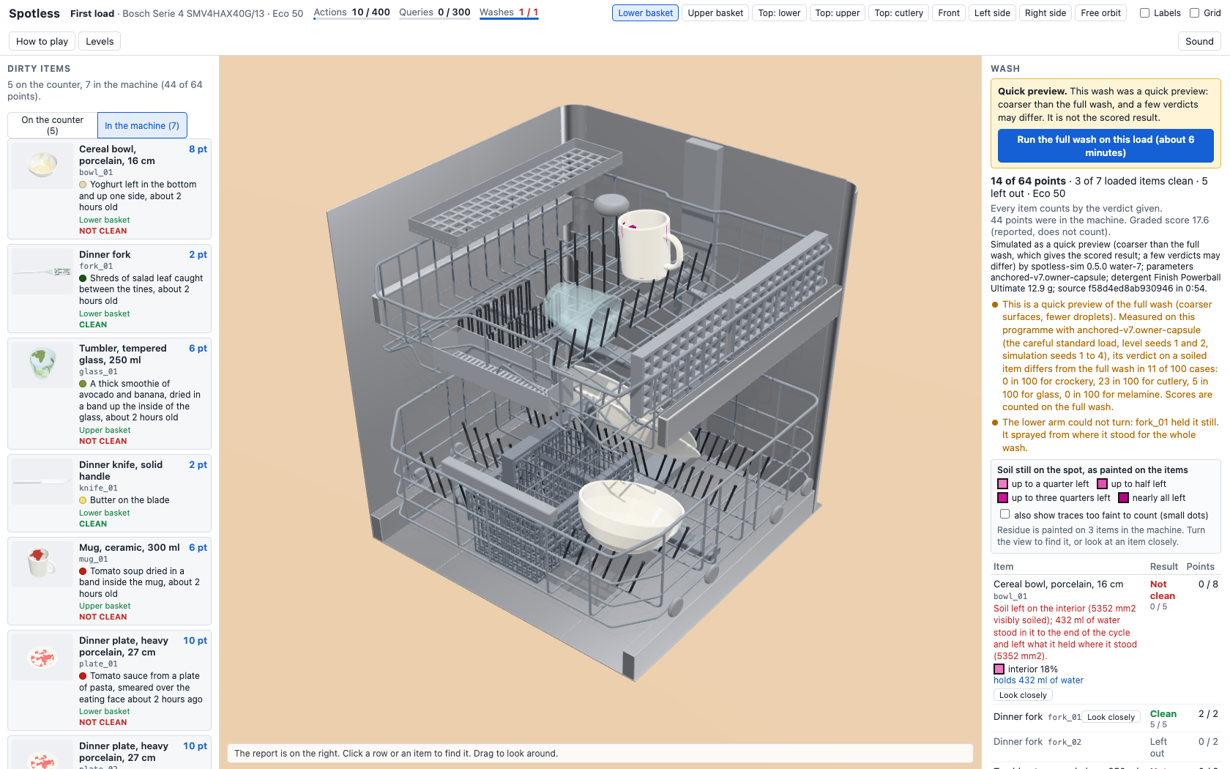Click 'holds 432 ml of water' link
Viewport: 1230px width, 769px height.
coord(1038,680)
